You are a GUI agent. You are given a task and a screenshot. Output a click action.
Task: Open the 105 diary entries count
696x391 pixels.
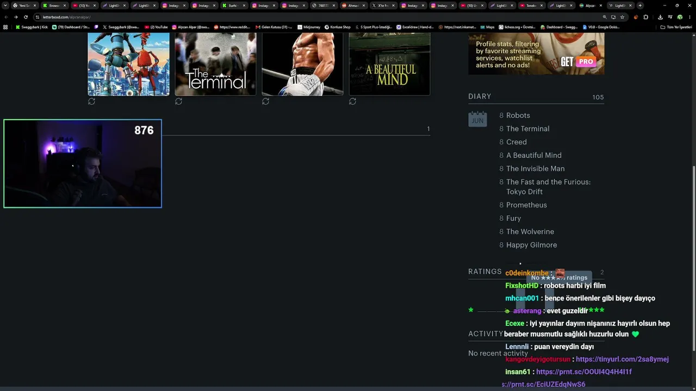[x=598, y=97]
